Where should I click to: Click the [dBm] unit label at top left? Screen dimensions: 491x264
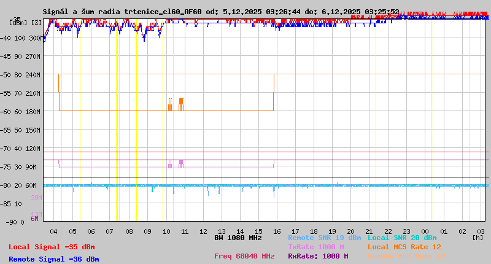pos(17,22)
